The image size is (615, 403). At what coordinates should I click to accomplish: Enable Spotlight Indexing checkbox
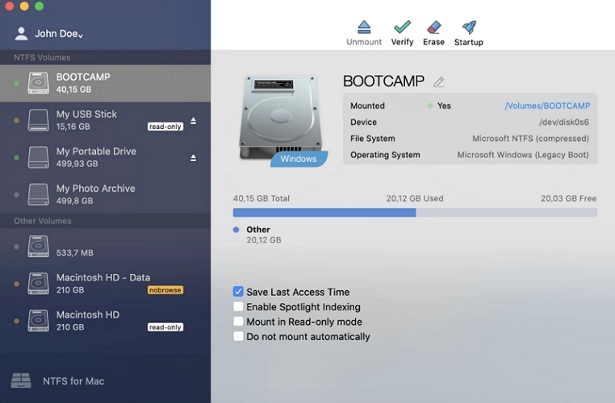point(238,306)
